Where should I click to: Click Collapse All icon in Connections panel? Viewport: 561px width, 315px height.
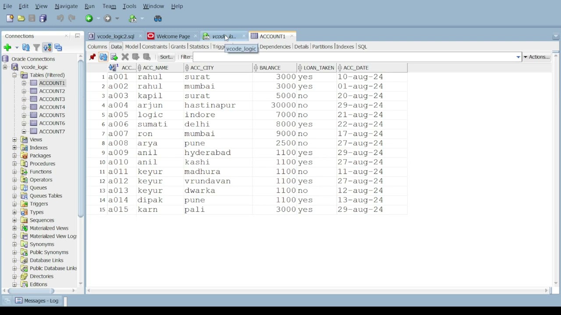pyautogui.click(x=58, y=47)
